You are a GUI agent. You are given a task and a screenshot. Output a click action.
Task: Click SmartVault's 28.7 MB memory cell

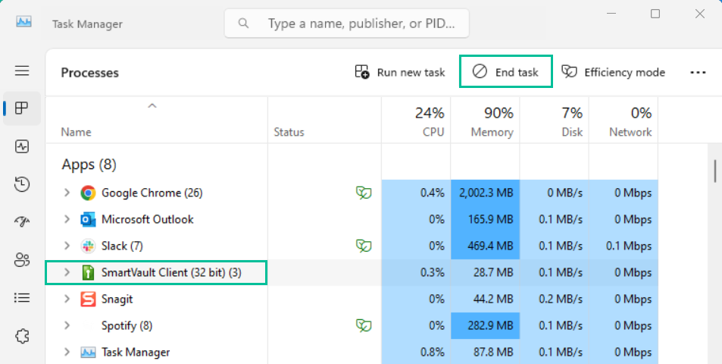click(486, 273)
